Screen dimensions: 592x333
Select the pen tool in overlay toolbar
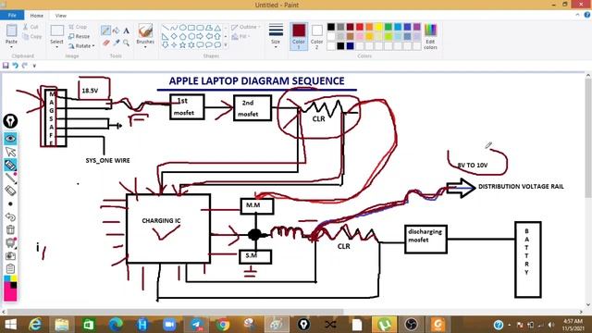tap(10, 178)
